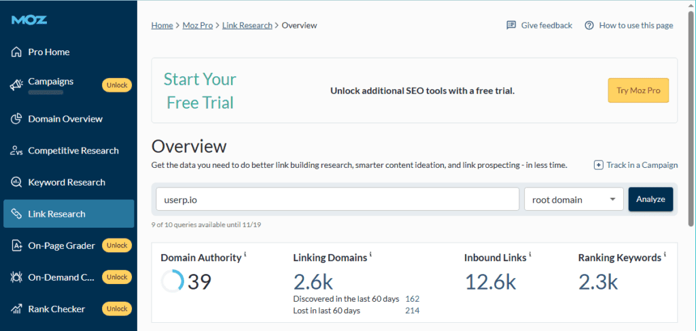
Task: Click the userp.io domain input field
Action: (337, 199)
